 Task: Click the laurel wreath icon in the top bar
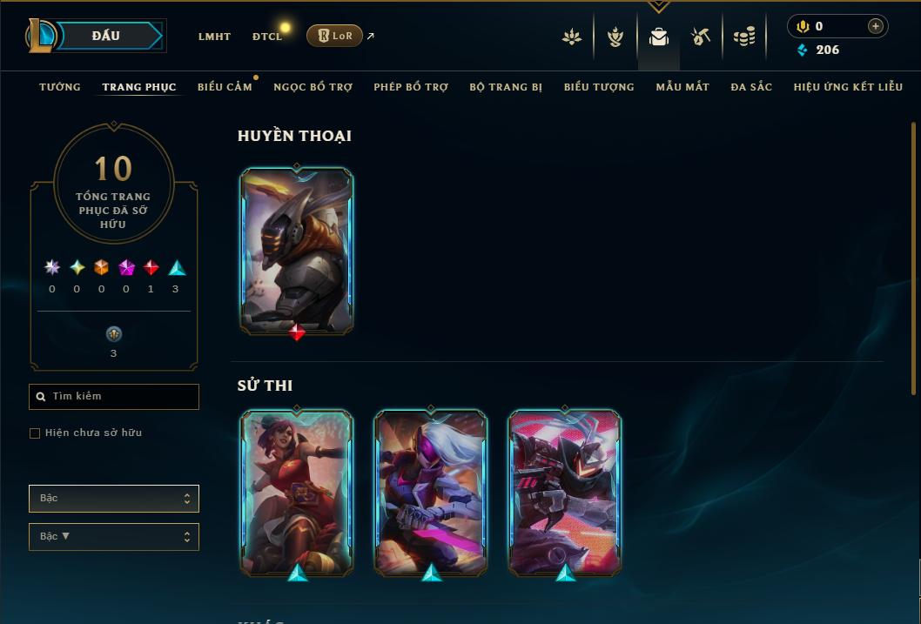pos(615,37)
